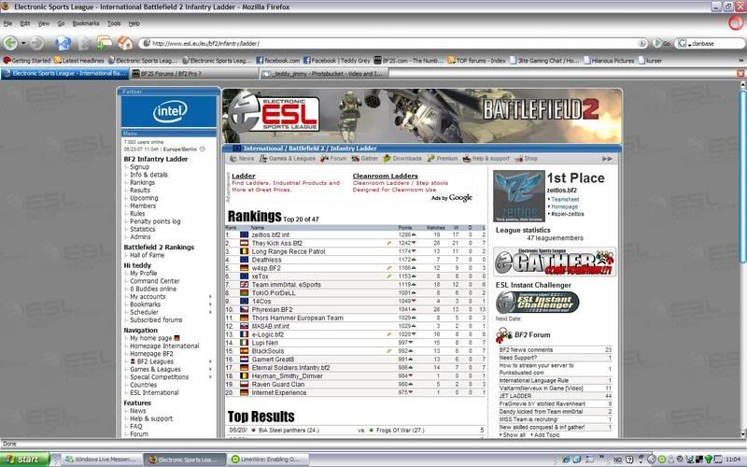
Task: Click the eGather come together banner
Action: click(555, 262)
